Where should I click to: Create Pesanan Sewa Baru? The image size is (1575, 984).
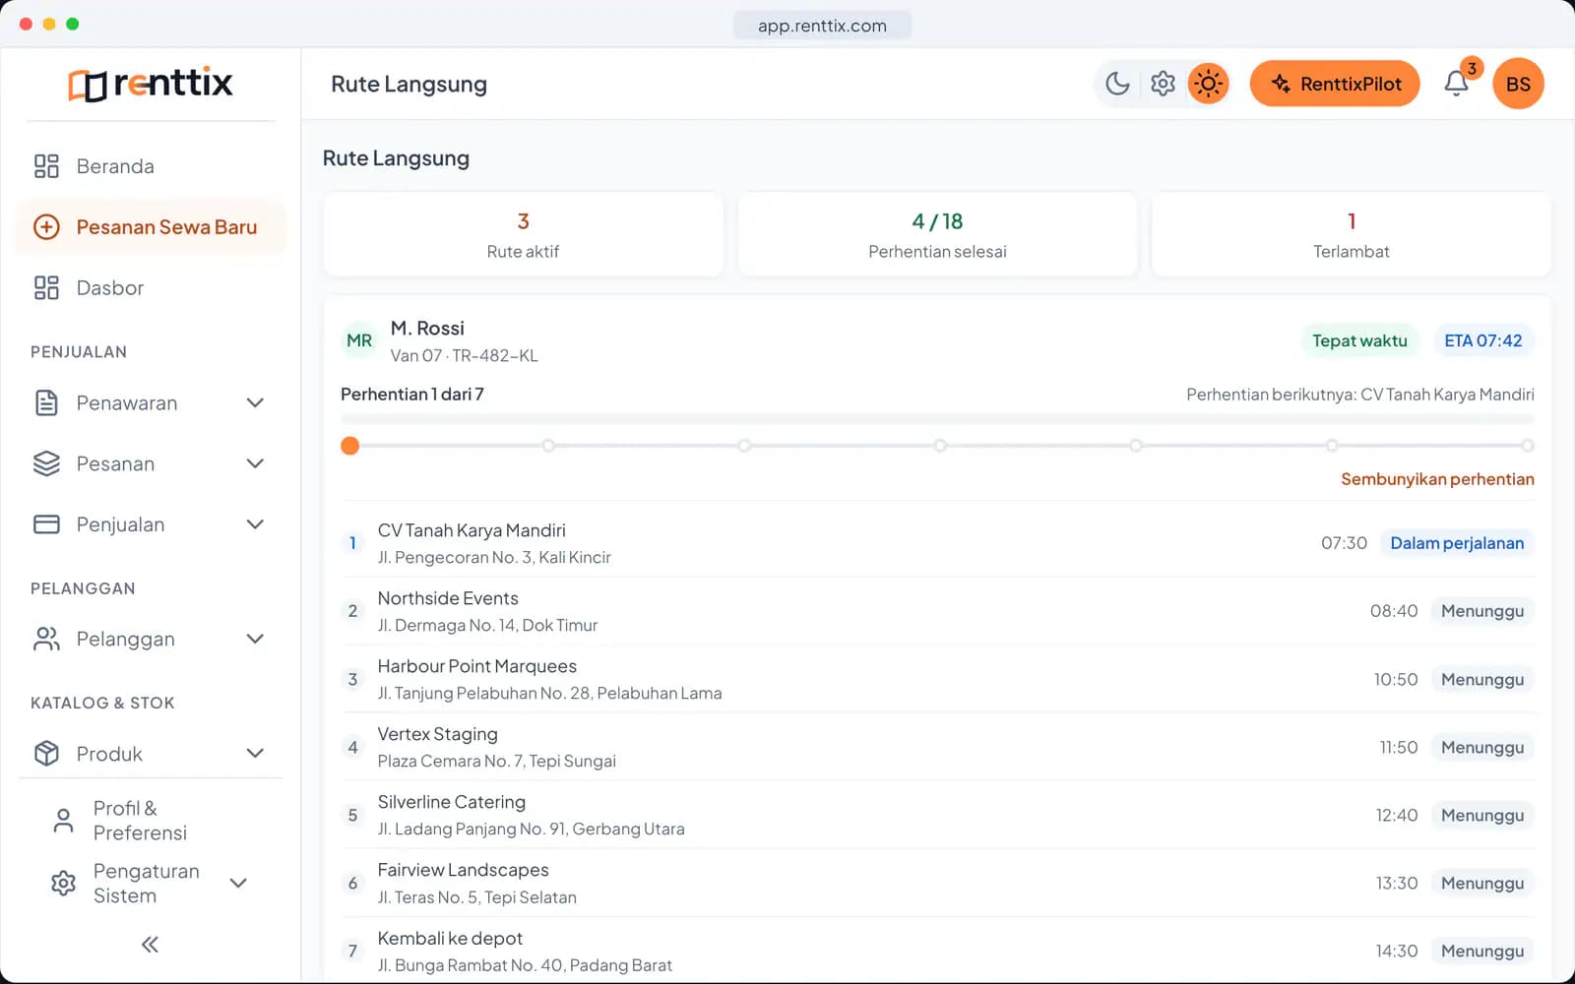click(x=151, y=227)
